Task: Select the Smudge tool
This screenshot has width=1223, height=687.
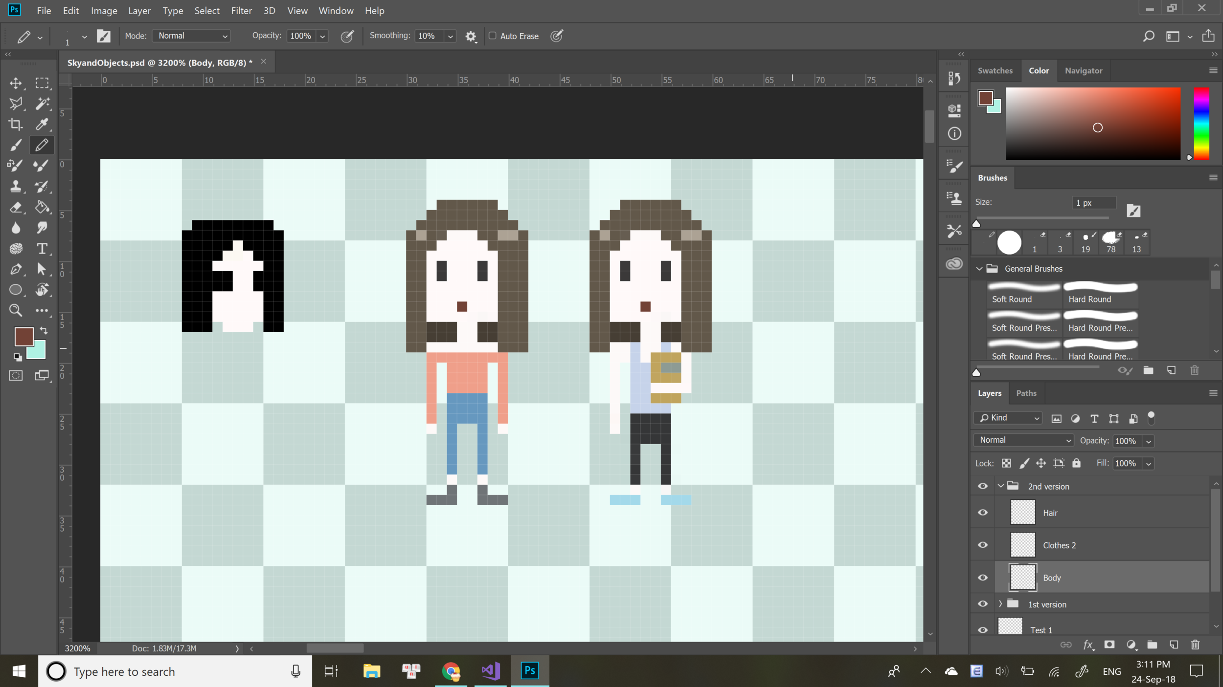Action: (42, 228)
